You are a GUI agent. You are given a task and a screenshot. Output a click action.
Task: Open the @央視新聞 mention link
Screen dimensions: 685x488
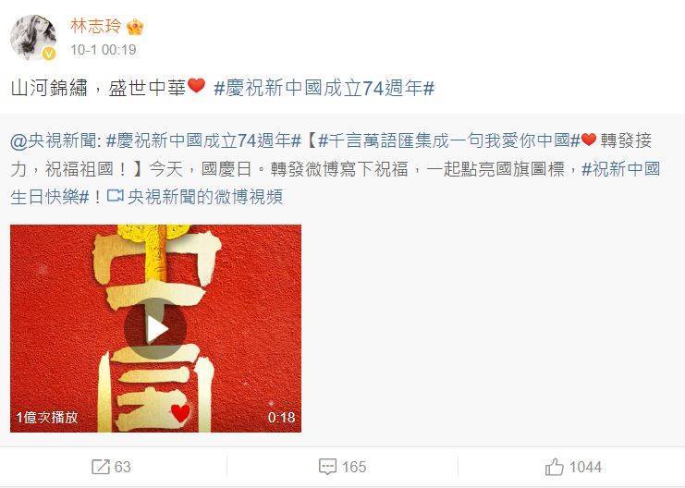click(55, 141)
